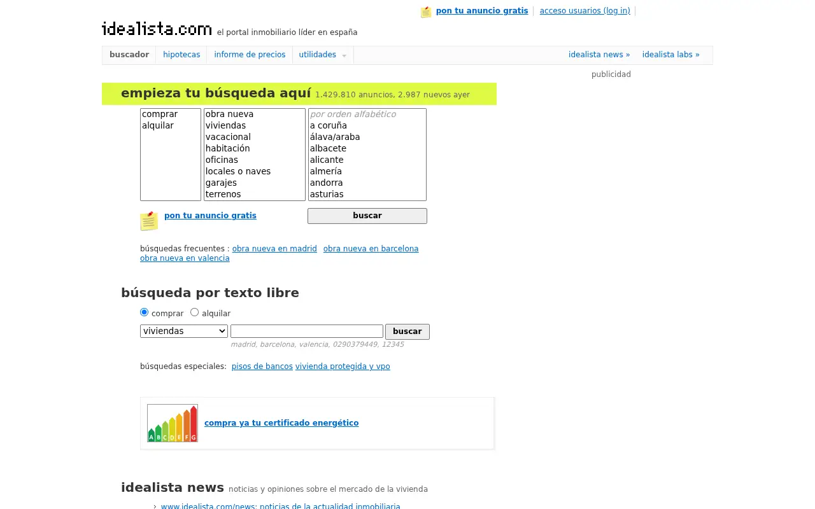
Task: Choose oficinas in property type list
Action: pyautogui.click(x=255, y=160)
